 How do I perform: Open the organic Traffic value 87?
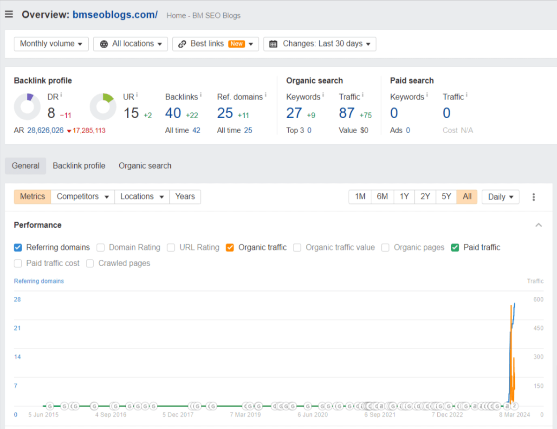click(x=347, y=113)
